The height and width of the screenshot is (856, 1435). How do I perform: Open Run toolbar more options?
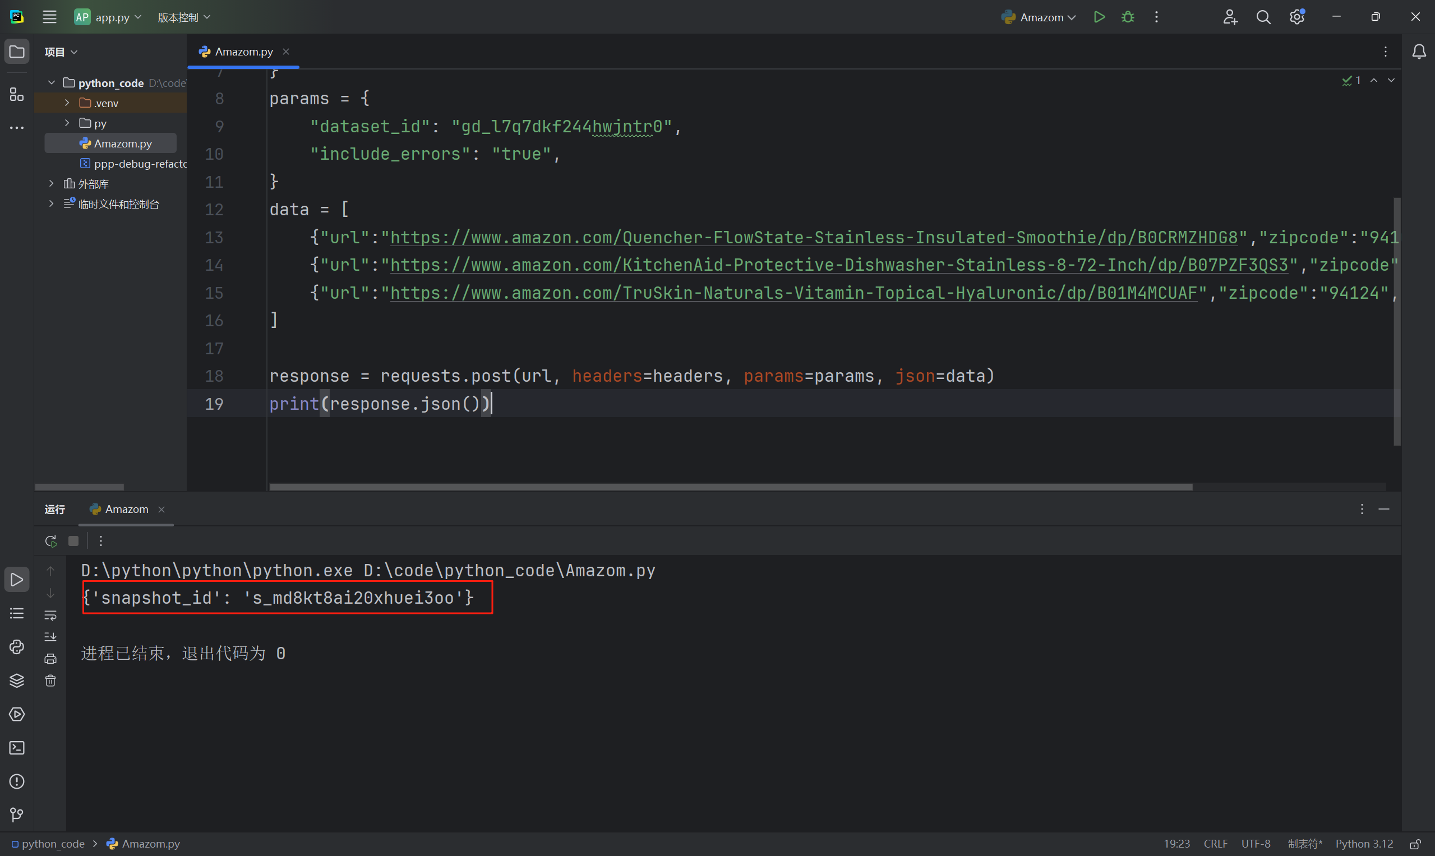[x=101, y=540]
